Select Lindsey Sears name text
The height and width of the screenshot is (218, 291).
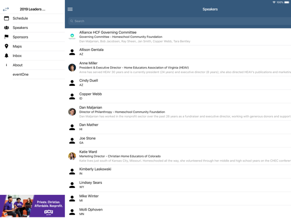click(91, 183)
